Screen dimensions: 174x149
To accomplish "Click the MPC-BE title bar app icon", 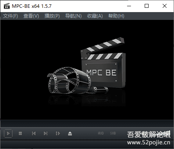I will 7,6.
